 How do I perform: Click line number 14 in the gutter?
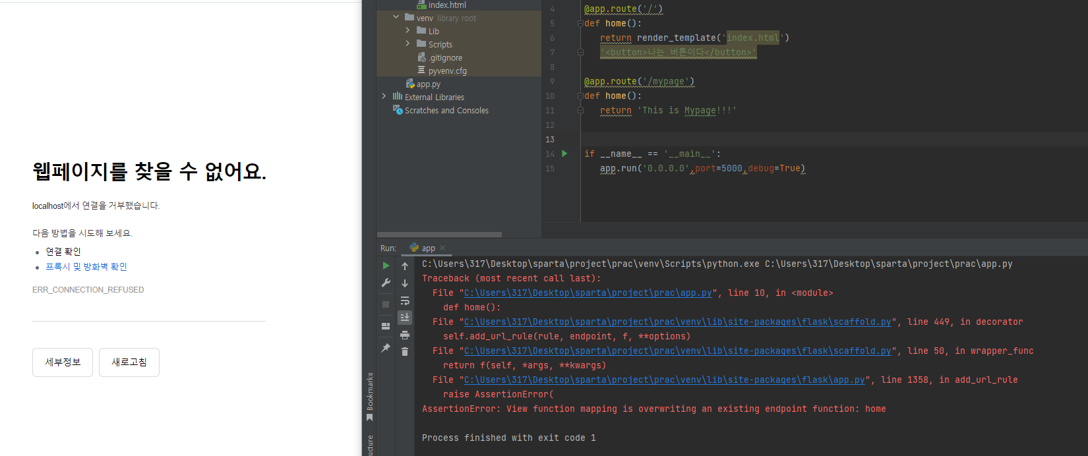550,154
